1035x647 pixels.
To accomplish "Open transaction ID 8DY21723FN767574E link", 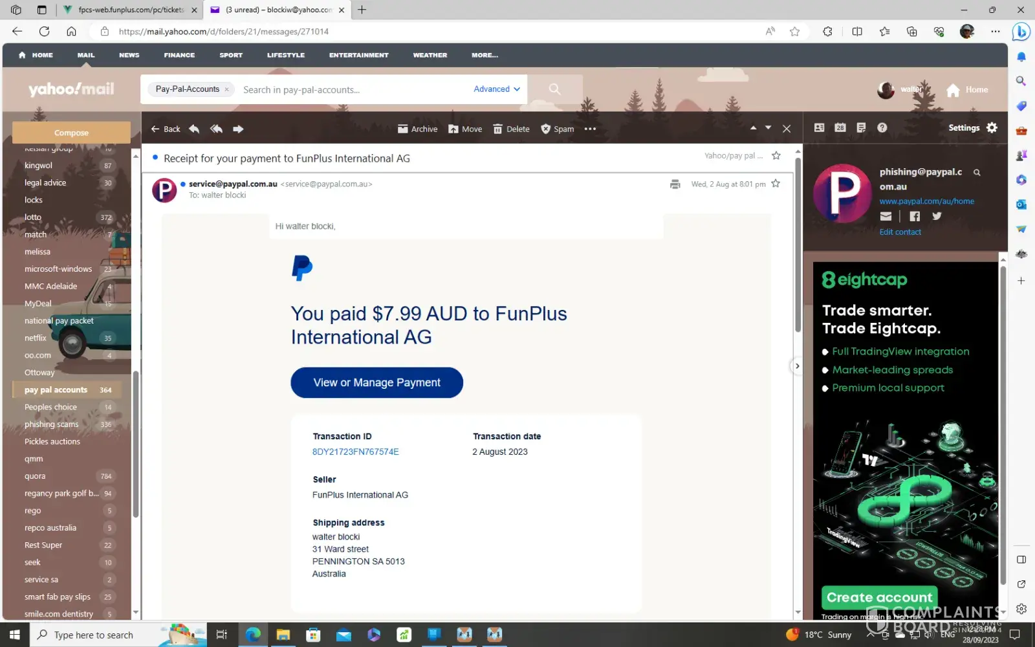I will tap(355, 452).
